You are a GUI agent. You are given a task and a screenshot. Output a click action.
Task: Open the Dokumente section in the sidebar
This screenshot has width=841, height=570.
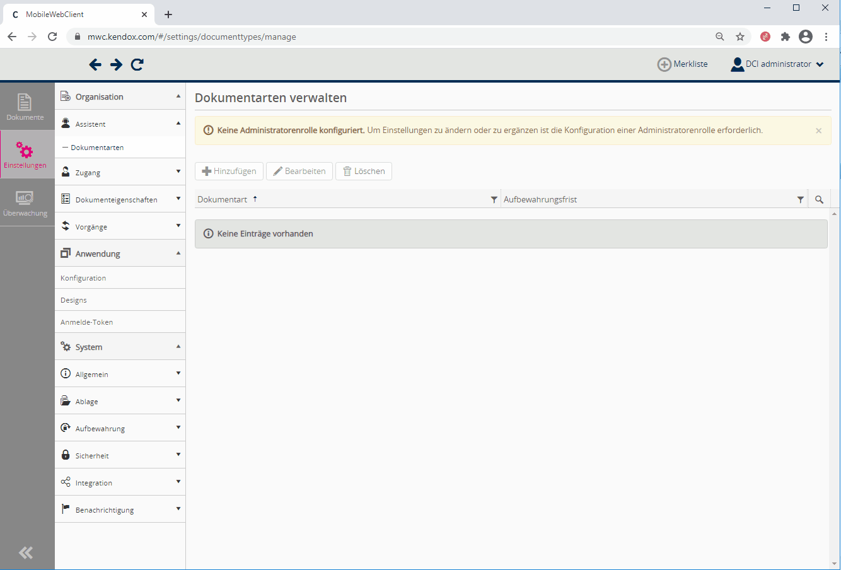(25, 107)
